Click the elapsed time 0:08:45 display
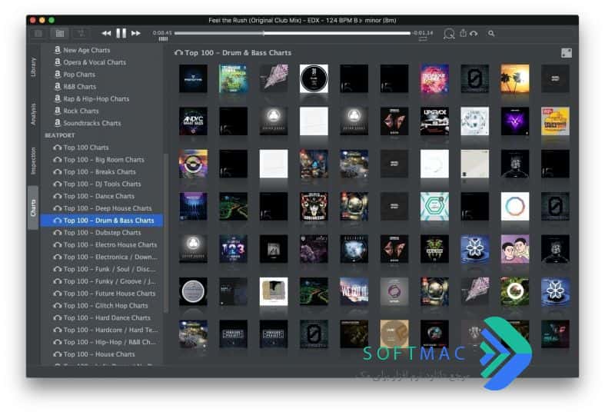The height and width of the screenshot is (415, 605). (162, 33)
